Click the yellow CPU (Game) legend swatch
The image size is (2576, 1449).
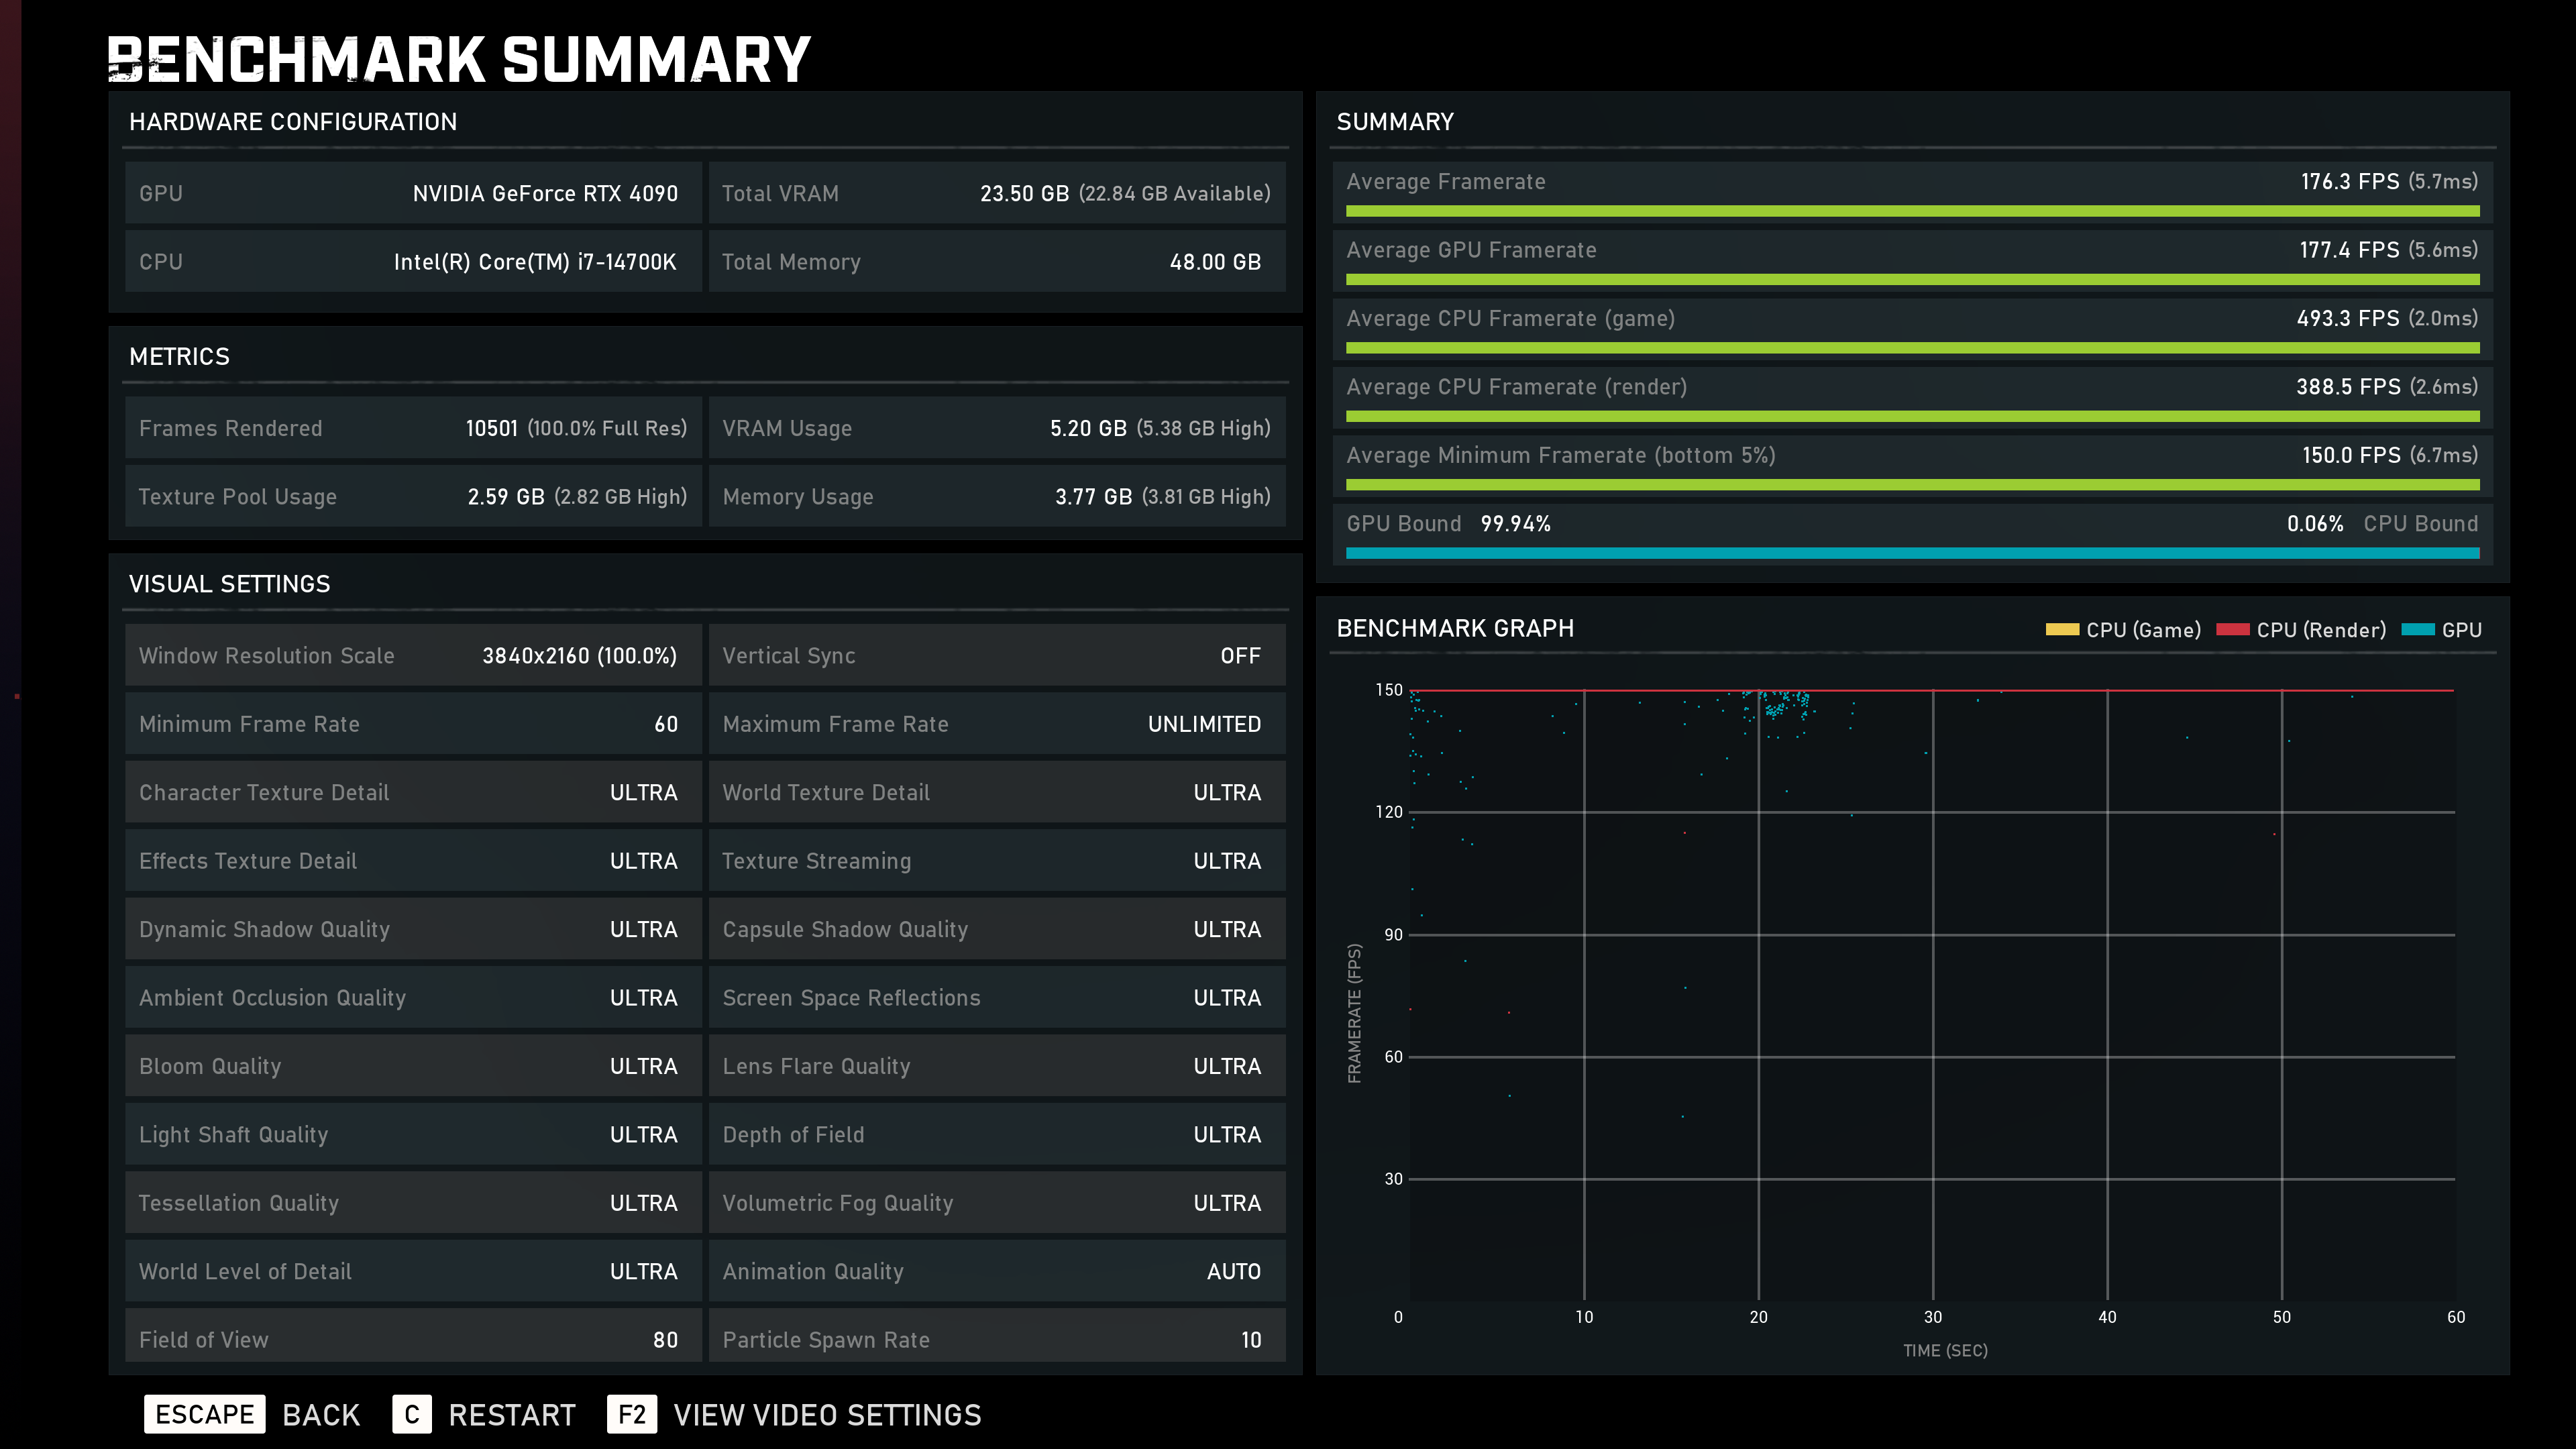coord(2062,630)
